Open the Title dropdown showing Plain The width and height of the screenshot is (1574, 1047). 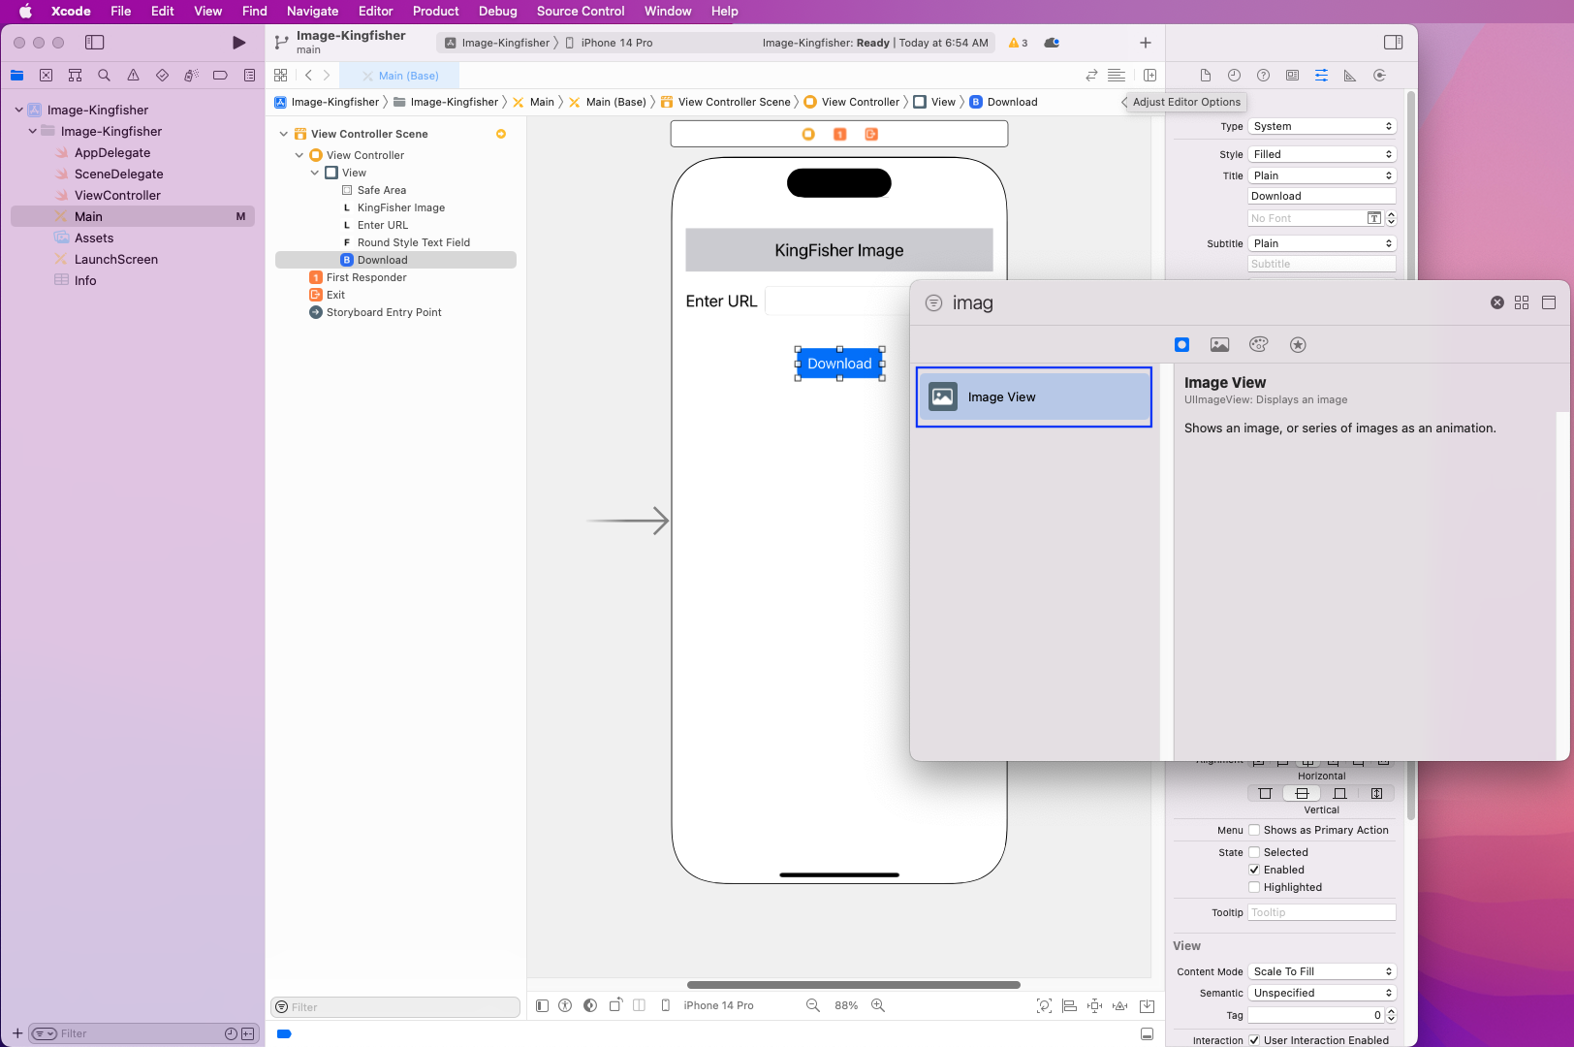point(1322,175)
